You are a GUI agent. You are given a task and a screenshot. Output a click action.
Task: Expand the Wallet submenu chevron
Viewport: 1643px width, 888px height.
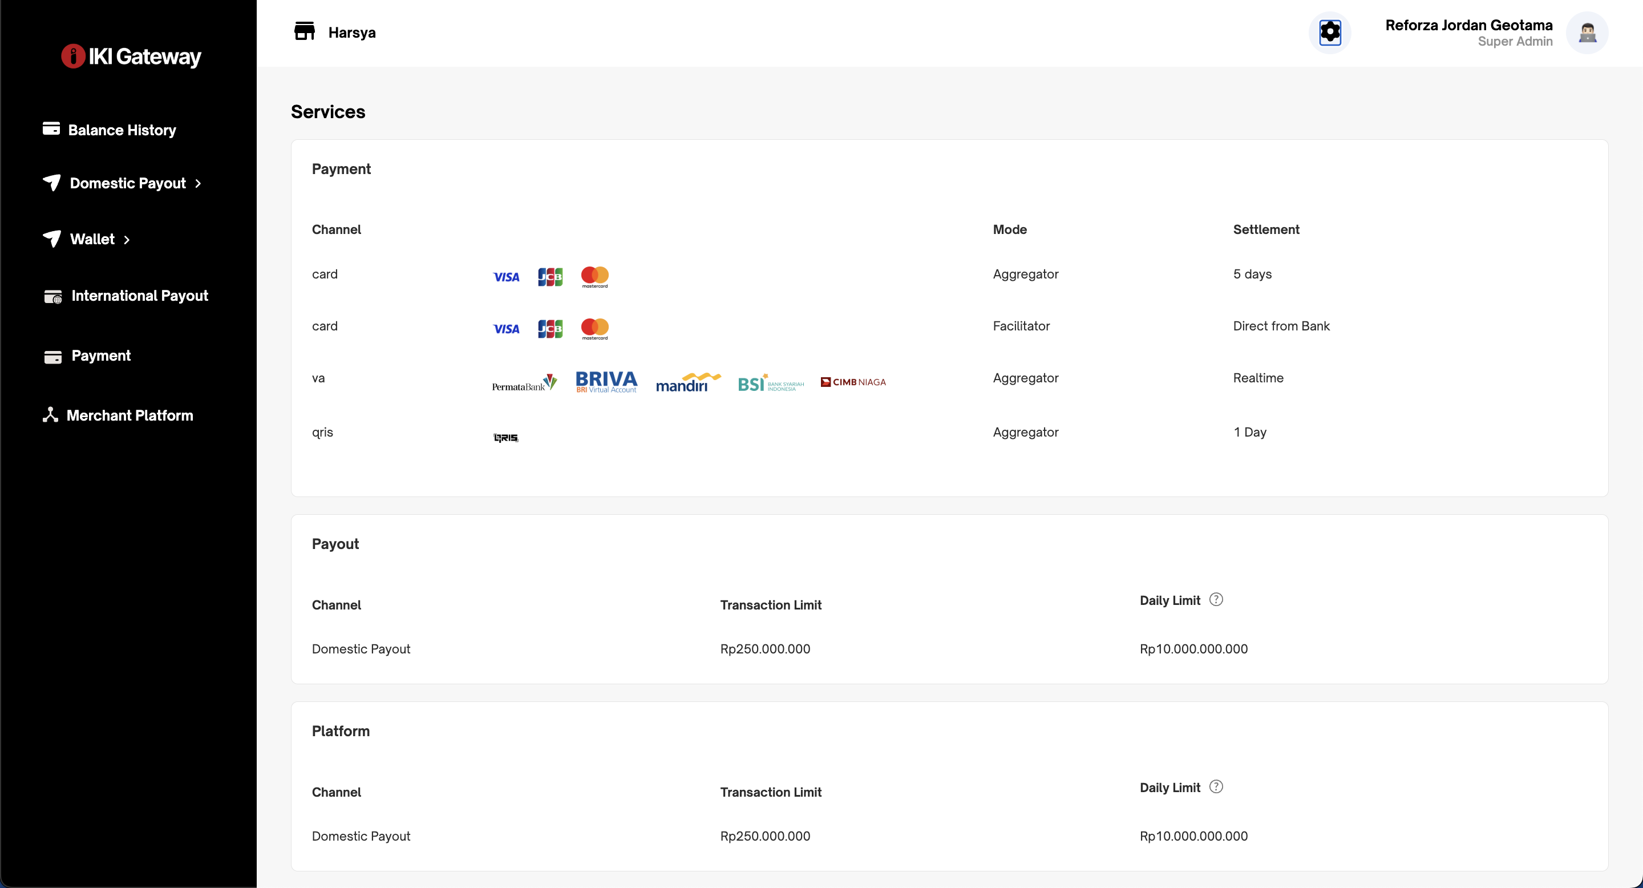pos(127,240)
